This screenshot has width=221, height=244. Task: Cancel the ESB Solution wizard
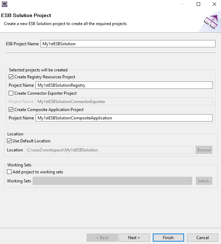click(x=202, y=238)
